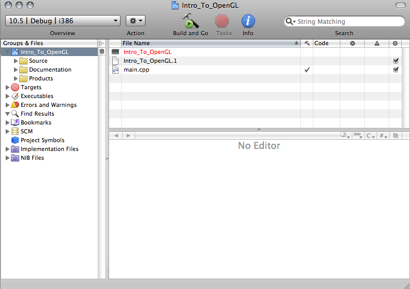Click build checkmark for main.cpp
The image size is (410, 289).
point(307,70)
